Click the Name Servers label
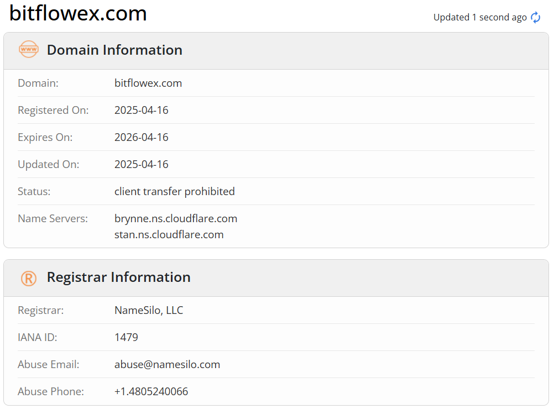Screen dimensions: 559x409 [x=53, y=218]
